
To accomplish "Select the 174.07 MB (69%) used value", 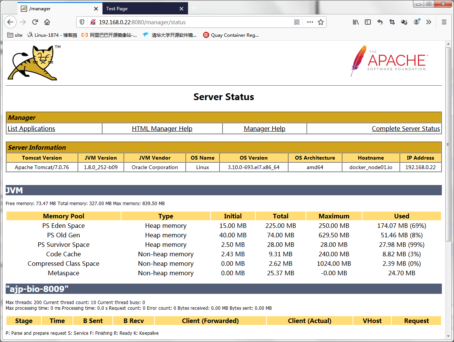I will (x=402, y=226).
